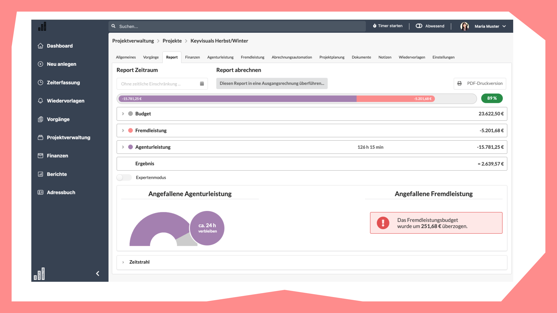Click the contact card icon for Adressbuch
The width and height of the screenshot is (557, 313).
point(41,192)
